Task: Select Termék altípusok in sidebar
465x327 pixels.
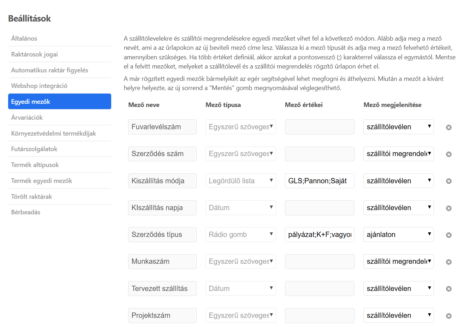Action: 60,165
